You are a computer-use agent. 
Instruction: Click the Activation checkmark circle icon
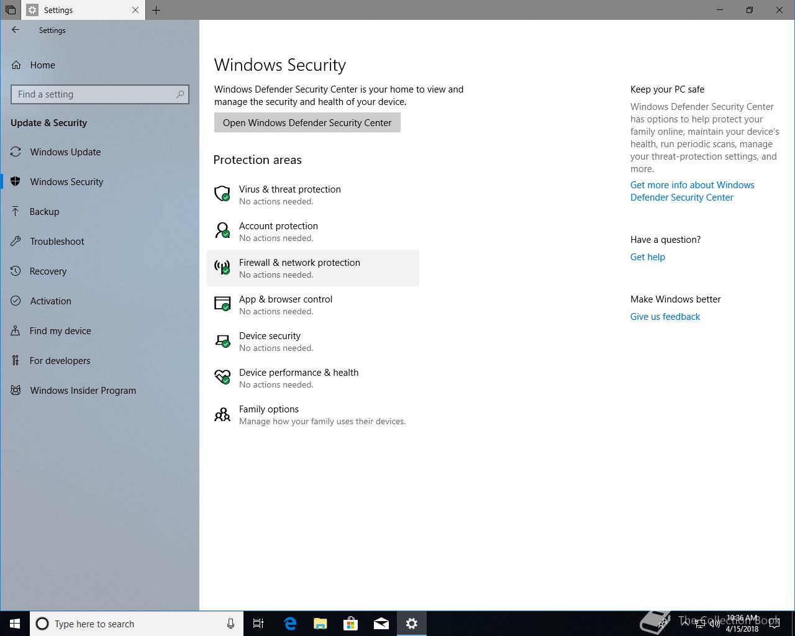[x=16, y=301]
